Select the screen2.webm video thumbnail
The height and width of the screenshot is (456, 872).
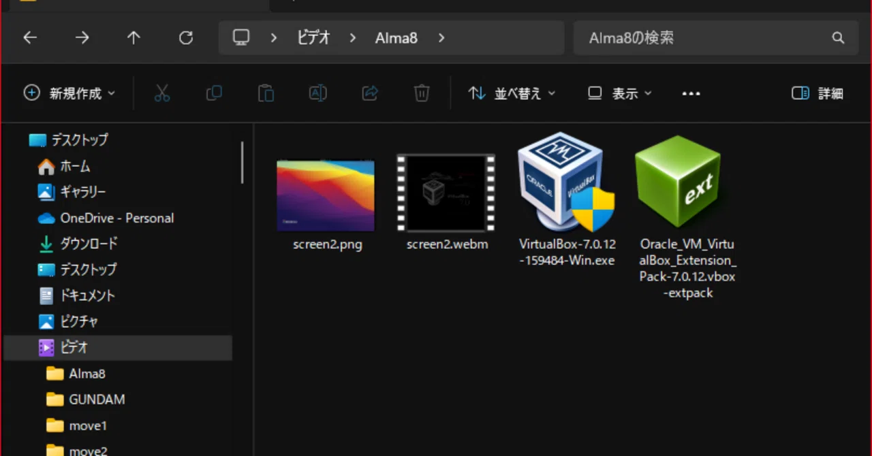point(446,193)
